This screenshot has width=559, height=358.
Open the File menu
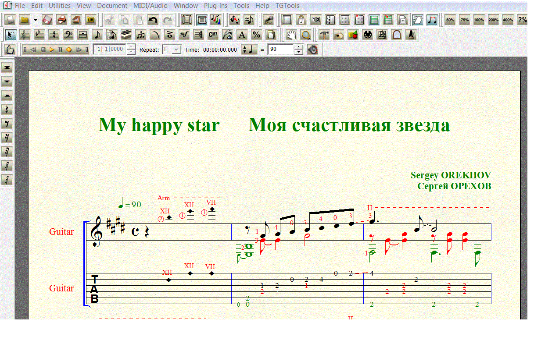click(20, 6)
